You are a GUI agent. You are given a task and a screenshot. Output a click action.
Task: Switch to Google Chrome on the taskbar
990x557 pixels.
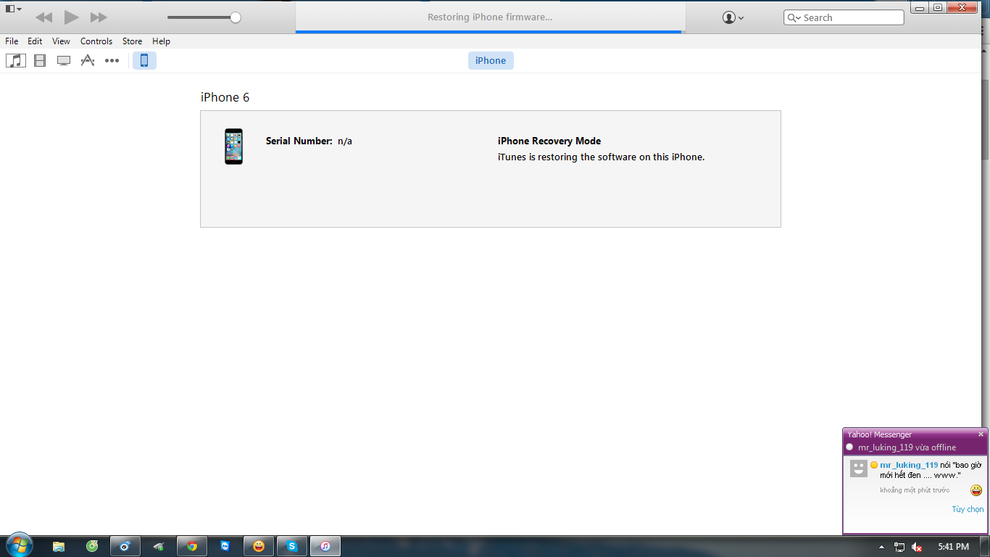coord(192,546)
